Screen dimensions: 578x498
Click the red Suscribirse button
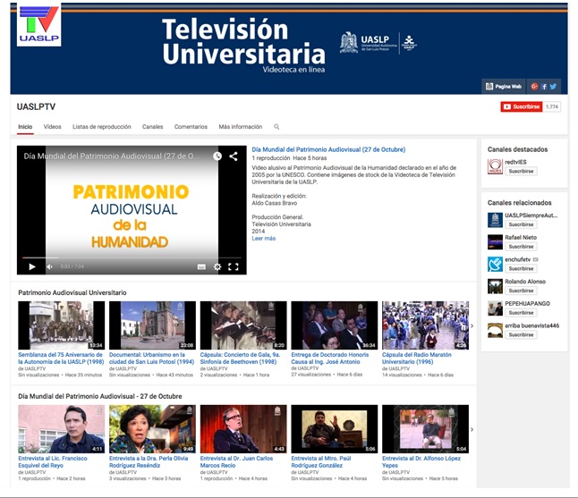522,106
